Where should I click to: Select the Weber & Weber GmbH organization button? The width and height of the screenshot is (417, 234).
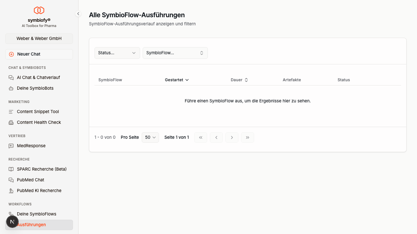[39, 39]
